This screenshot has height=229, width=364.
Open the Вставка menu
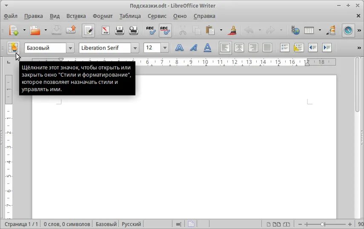click(76, 16)
